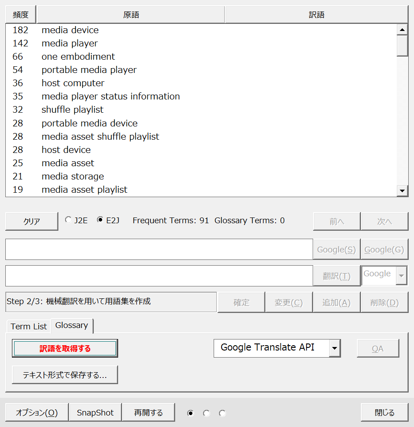Open the Google Translate API dropdown

click(335, 348)
